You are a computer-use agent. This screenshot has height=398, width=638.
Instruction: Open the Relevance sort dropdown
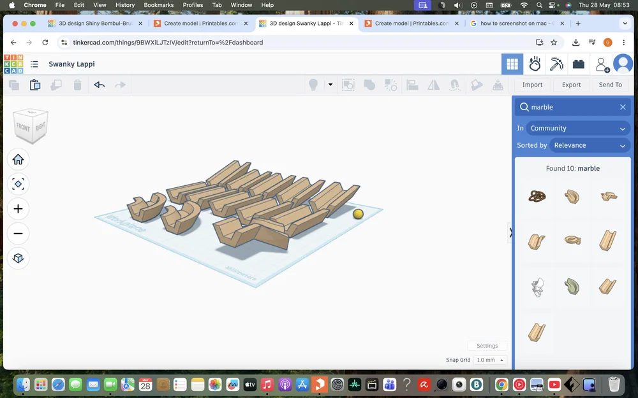pyautogui.click(x=590, y=145)
